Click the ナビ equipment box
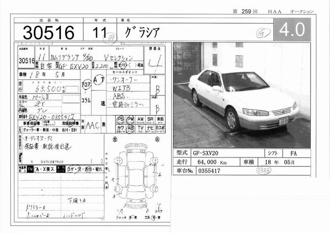This screenshot has height=233, width=330. click(150, 129)
